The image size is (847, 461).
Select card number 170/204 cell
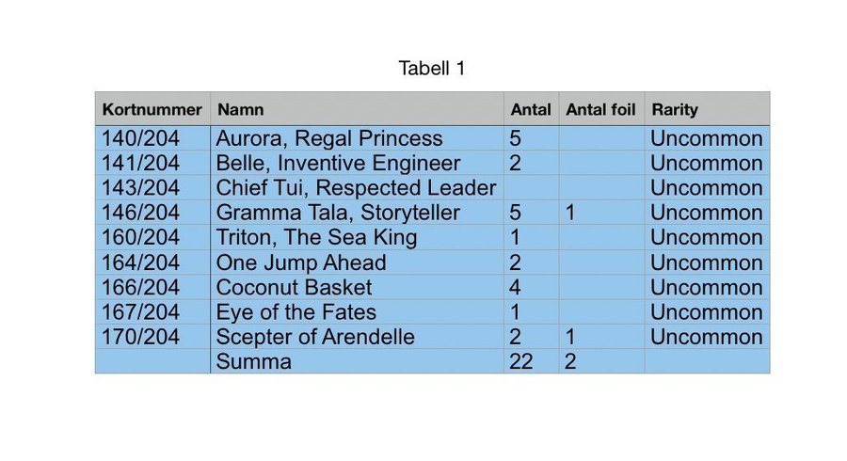[152, 337]
